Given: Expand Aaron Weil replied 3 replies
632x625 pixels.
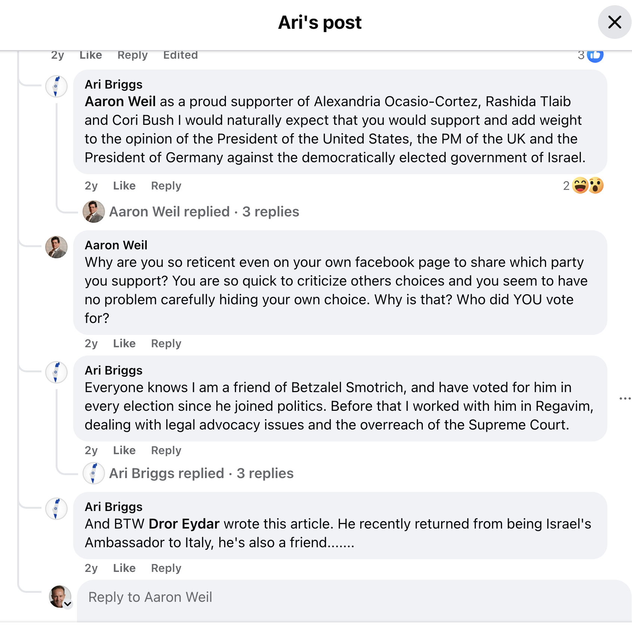Looking at the screenshot, I should click(204, 212).
